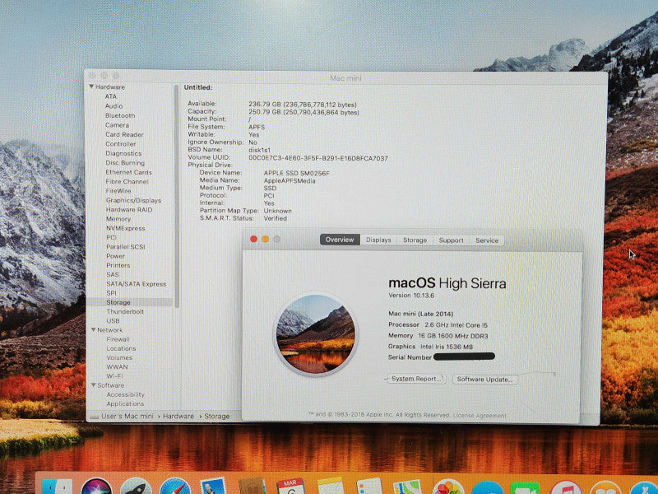Image resolution: width=658 pixels, height=494 pixels.
Task: Select ATA in Hardware list
Action: (x=111, y=96)
